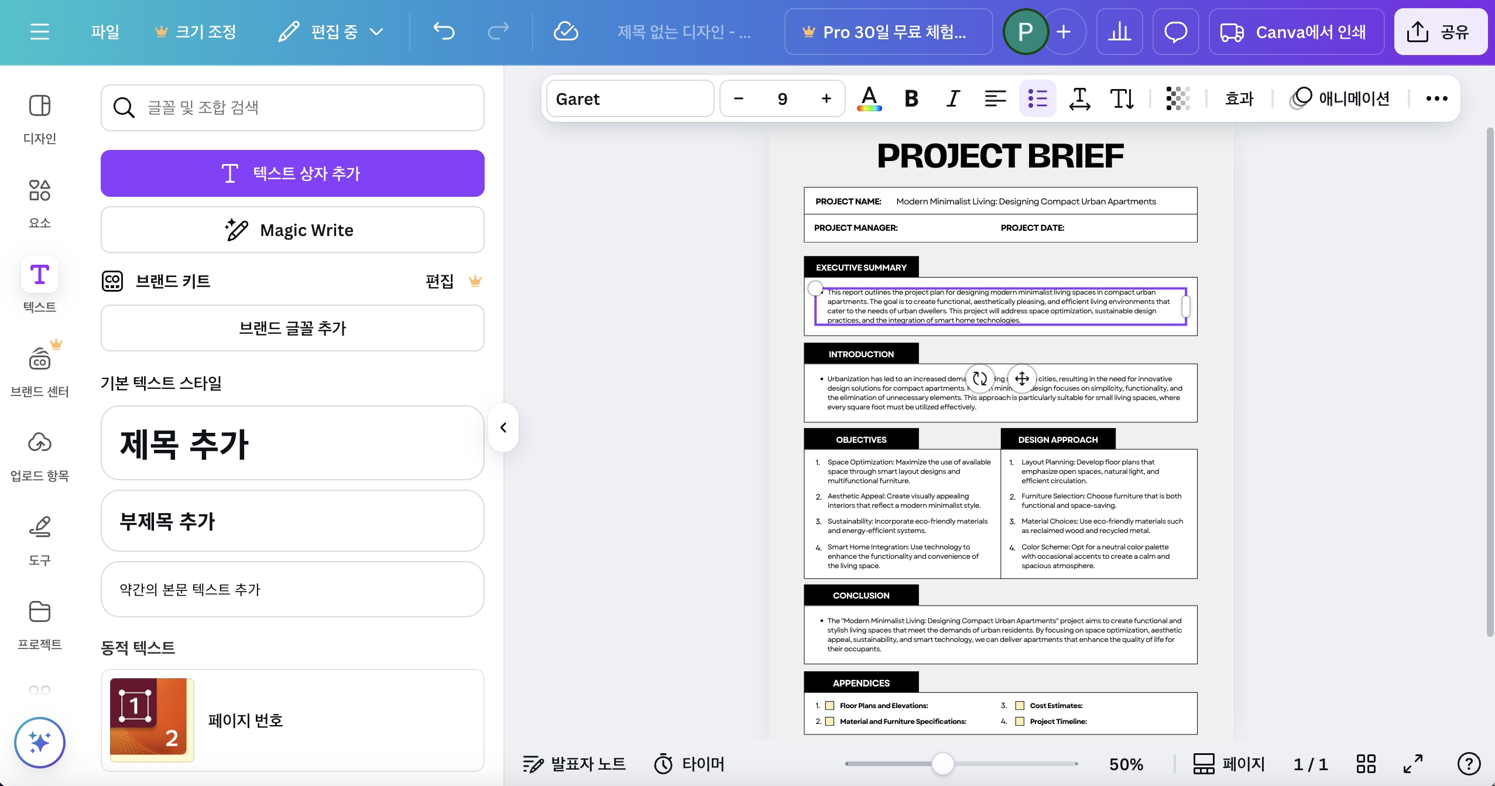
Task: Toggle bulleted list formatting
Action: point(1037,98)
